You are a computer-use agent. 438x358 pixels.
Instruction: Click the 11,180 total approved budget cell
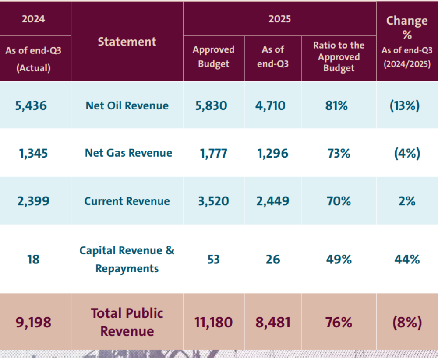214,323
